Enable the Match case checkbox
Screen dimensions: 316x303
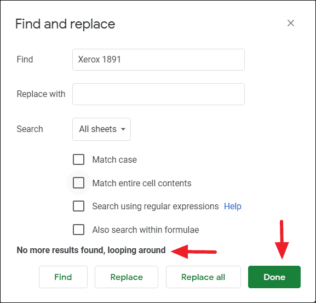click(79, 159)
